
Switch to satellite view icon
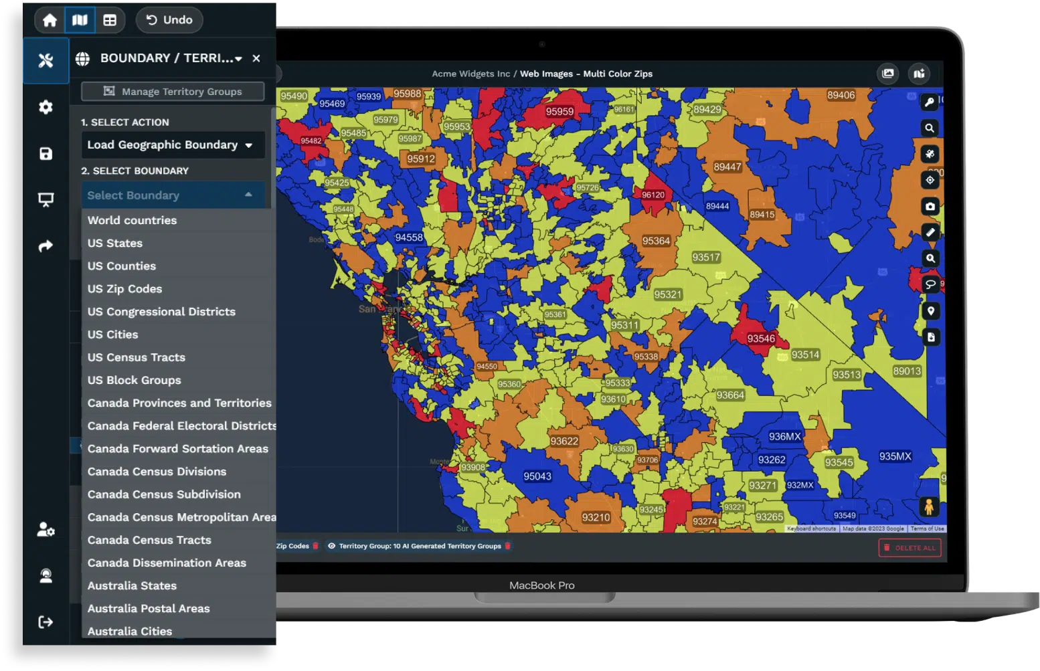pyautogui.click(x=930, y=154)
